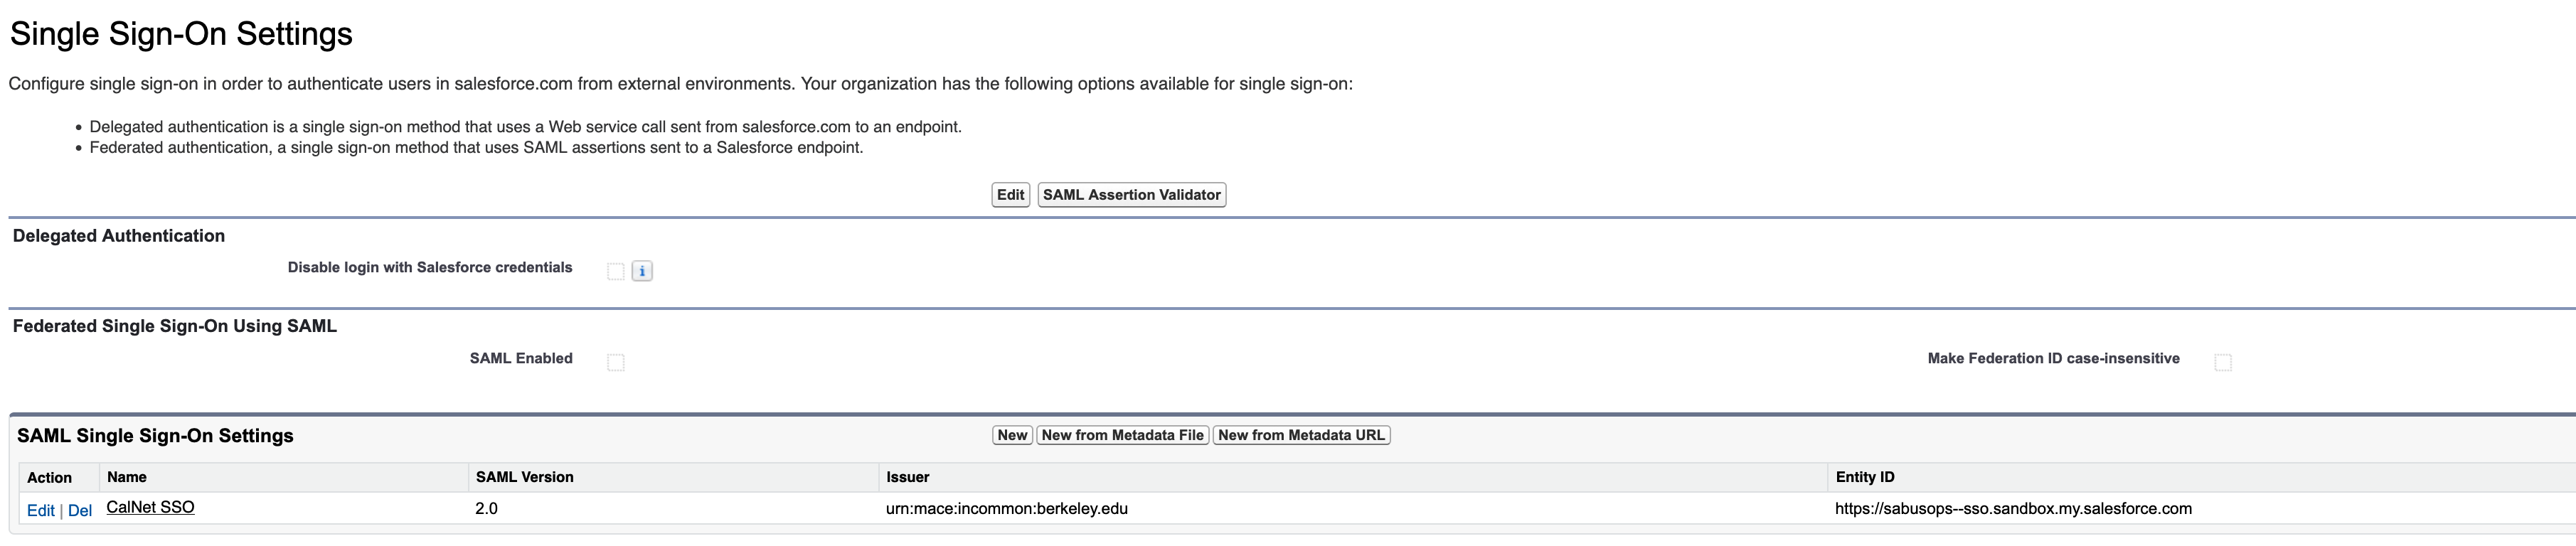Screen dimensions: 2576x546
Task: Click the SAML Single Sign-On Settings section header
Action: point(154,435)
